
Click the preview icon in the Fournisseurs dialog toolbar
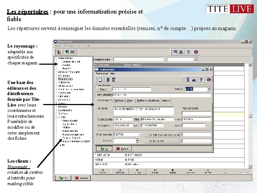pyautogui.click(x=188, y=80)
